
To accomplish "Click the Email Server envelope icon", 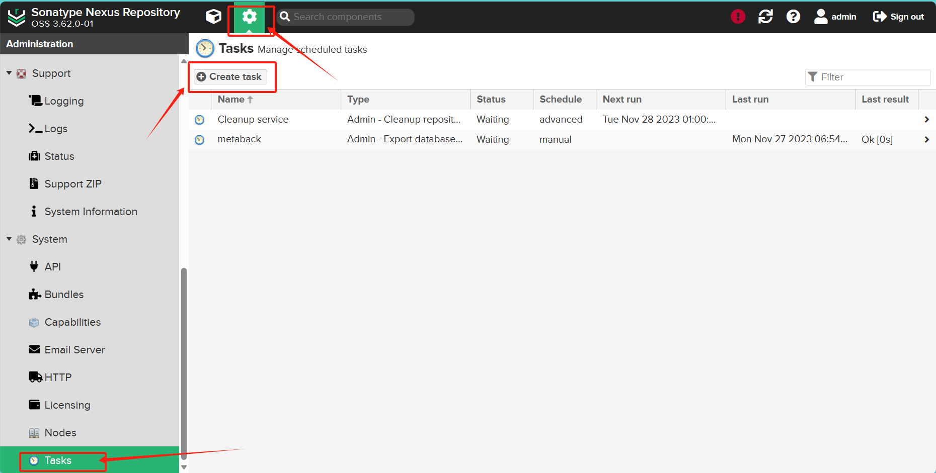I will 34,349.
